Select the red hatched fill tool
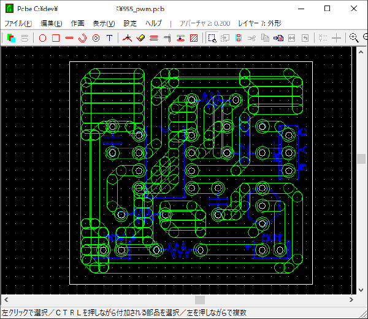Screen dimensions: 368x319 194,38
